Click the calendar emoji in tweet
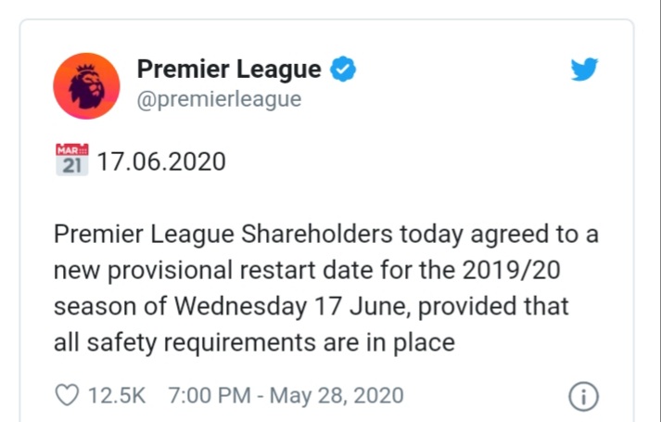The image size is (661, 422). click(72, 160)
